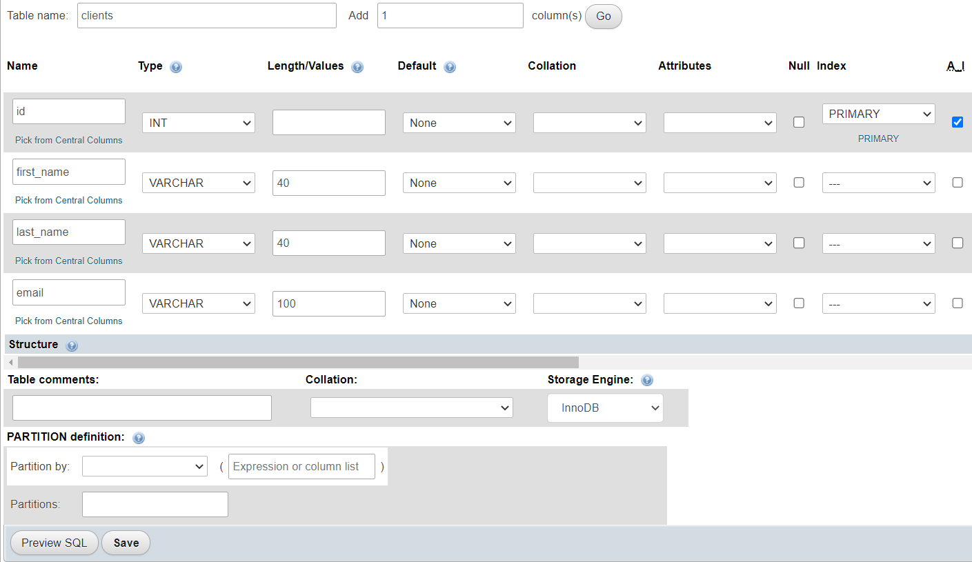The width and height of the screenshot is (972, 562).
Task: Open the VARCHAR type dropdown for email
Action: point(199,303)
